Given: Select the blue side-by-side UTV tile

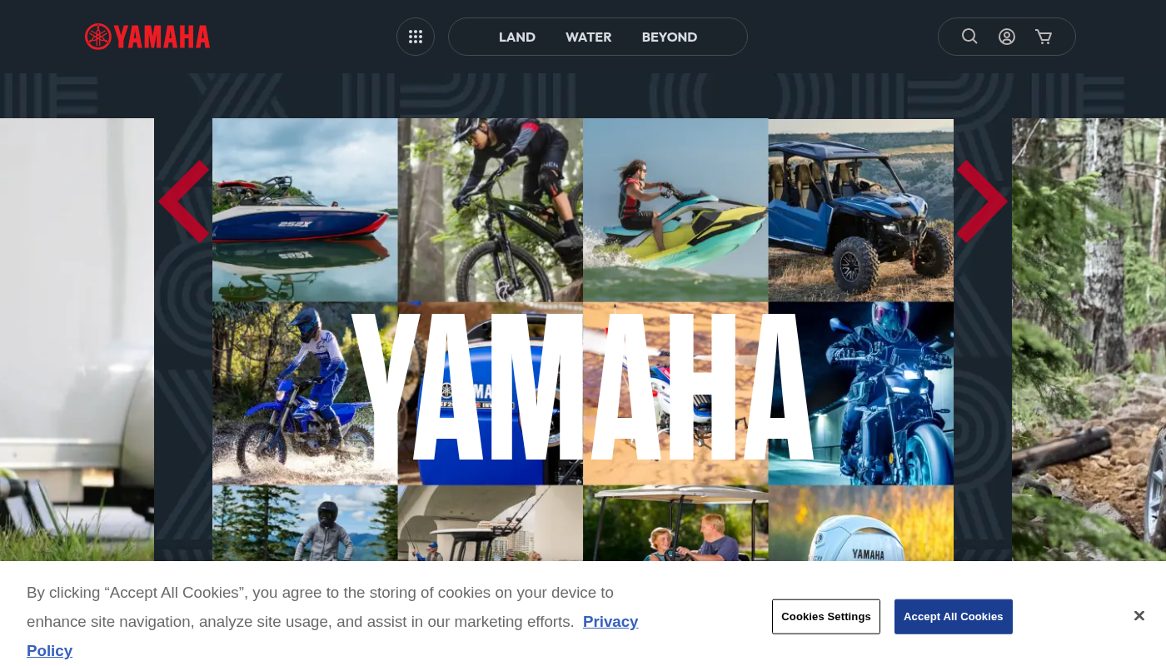Looking at the screenshot, I should click(x=861, y=210).
